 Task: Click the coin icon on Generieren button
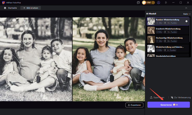coord(174,105)
